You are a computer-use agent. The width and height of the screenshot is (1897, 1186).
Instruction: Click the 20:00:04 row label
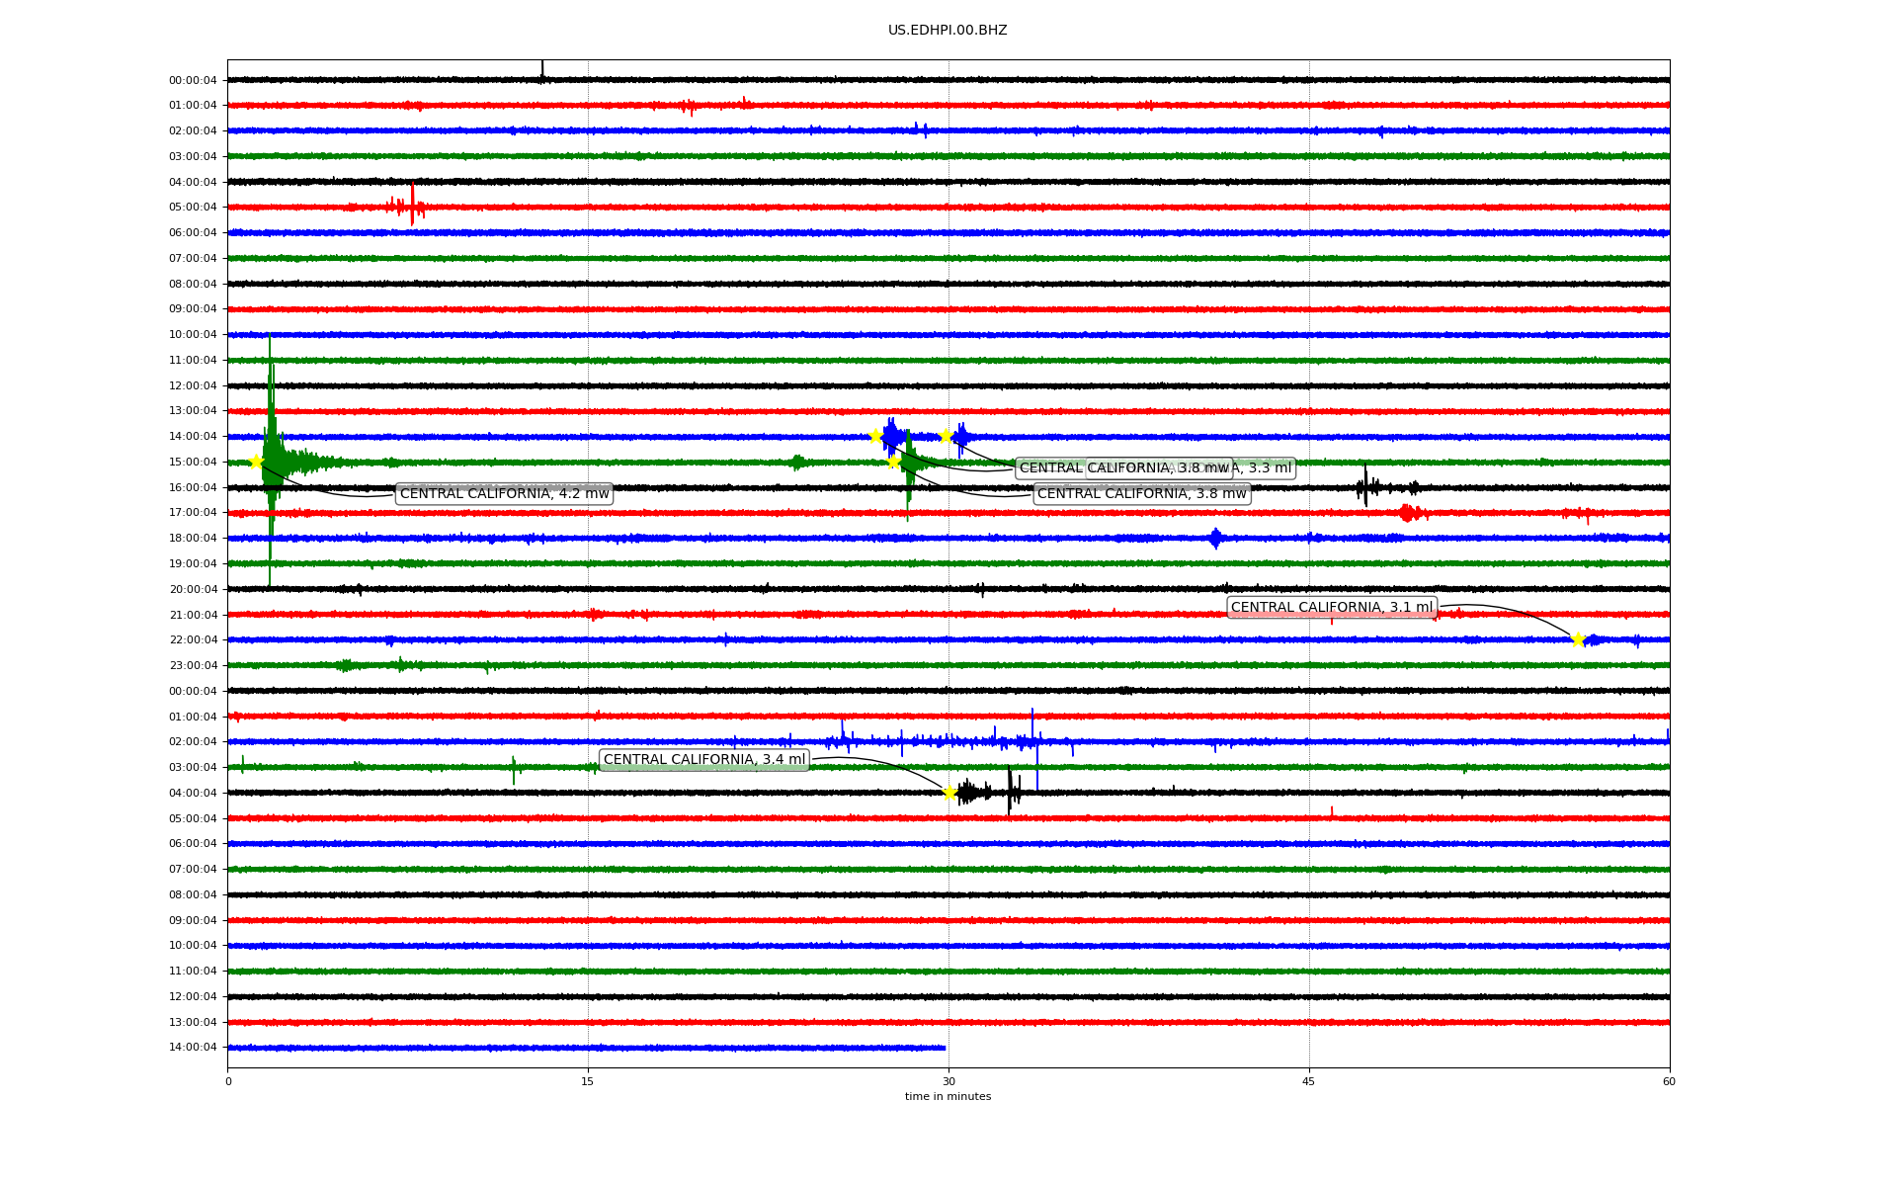coord(193,589)
